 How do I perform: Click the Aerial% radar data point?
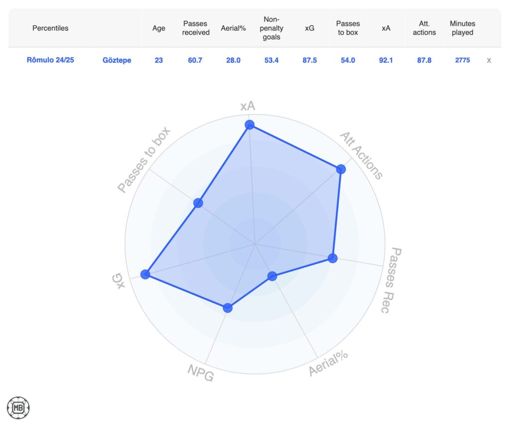pos(272,276)
